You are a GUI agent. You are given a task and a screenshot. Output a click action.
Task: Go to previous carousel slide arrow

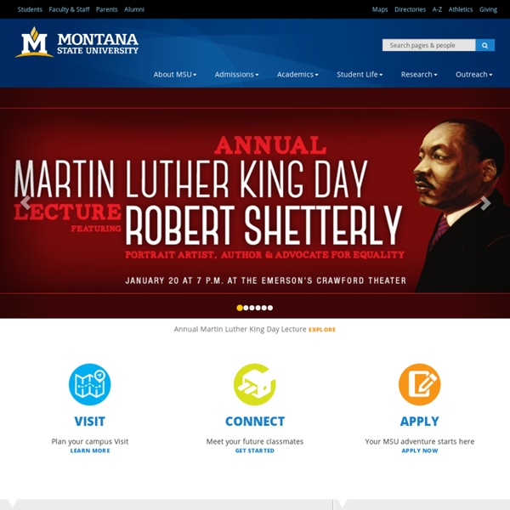coord(25,202)
